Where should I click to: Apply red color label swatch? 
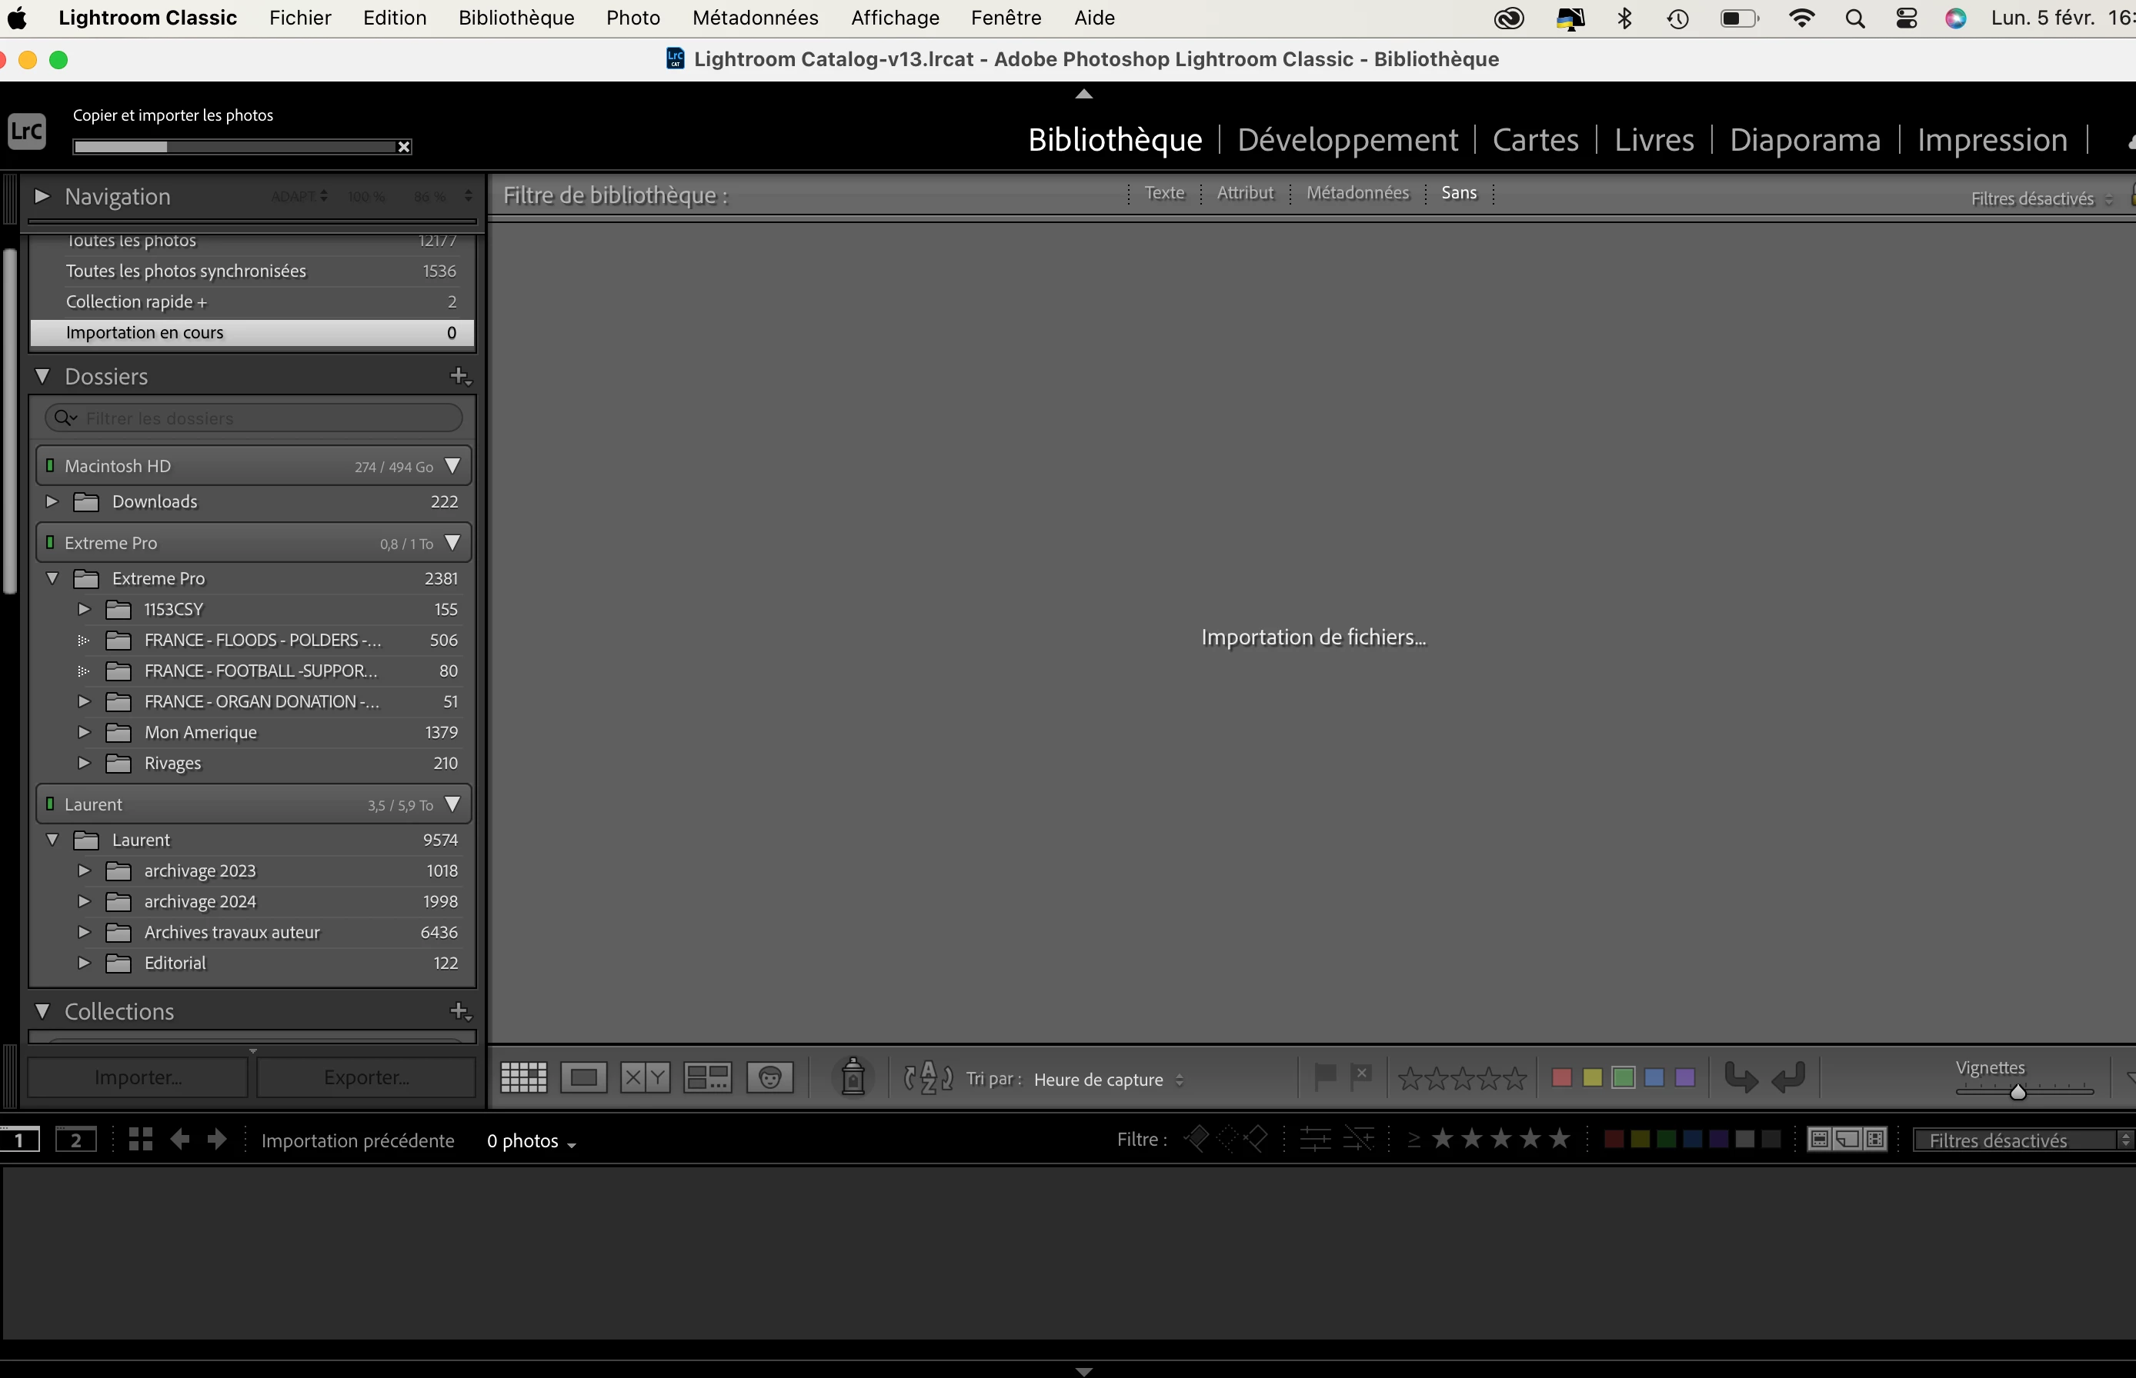[1561, 1078]
